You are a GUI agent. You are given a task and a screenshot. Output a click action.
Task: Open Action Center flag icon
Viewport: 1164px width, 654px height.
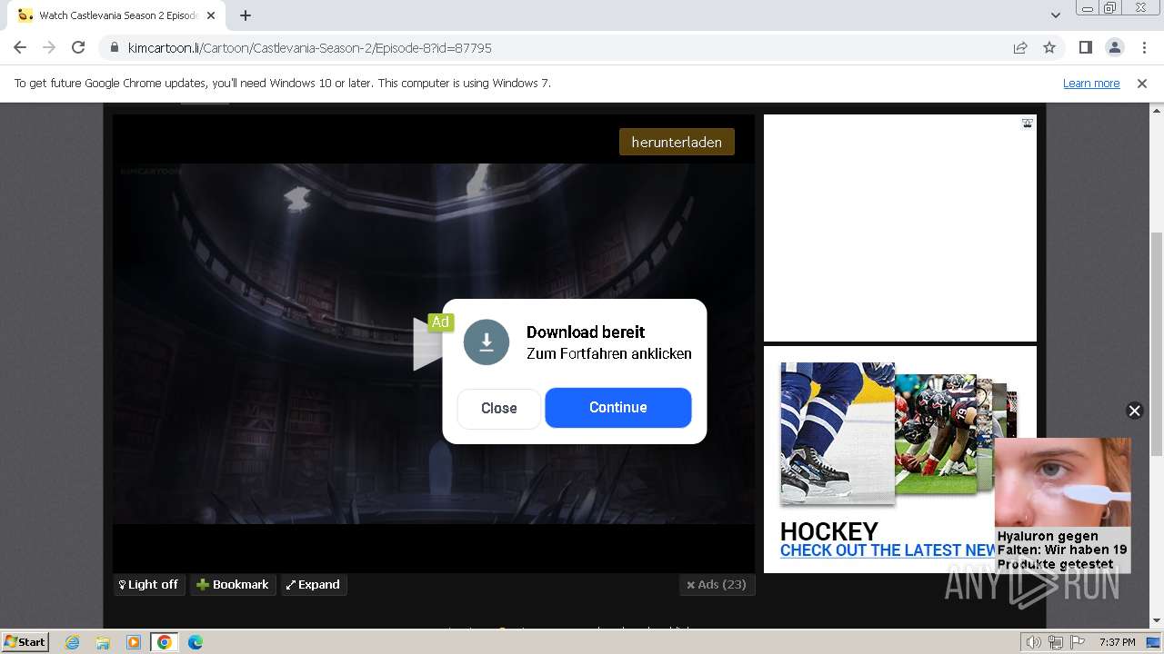point(1076,642)
